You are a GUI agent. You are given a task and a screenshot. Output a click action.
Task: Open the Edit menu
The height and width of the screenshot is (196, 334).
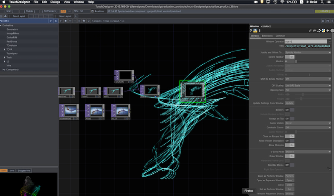pyautogui.click(x=44, y=2)
